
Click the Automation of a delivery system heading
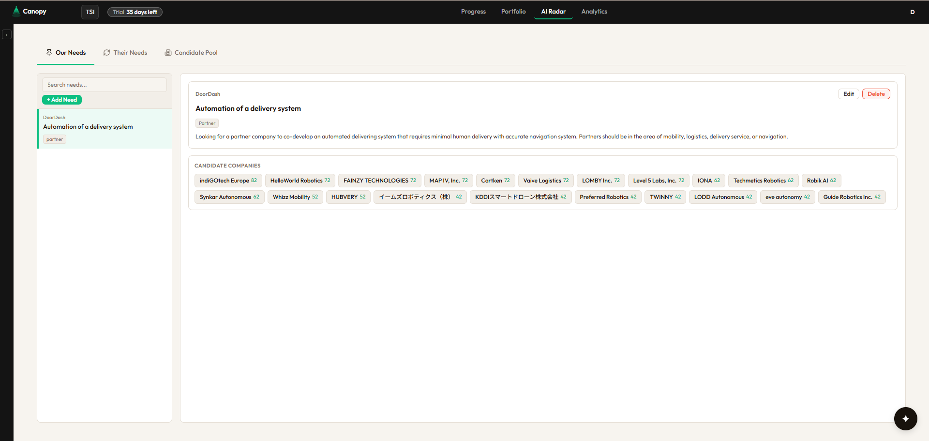pos(248,108)
